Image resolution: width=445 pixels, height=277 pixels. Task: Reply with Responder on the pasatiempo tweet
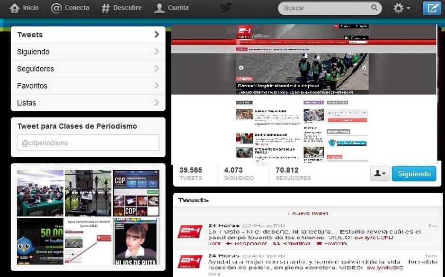click(x=246, y=243)
